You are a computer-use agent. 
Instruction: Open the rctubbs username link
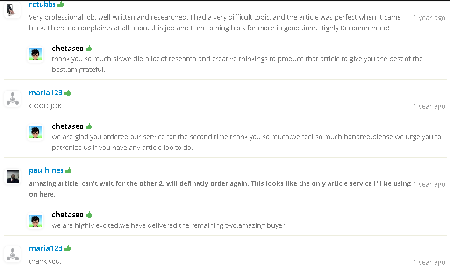[x=42, y=4]
